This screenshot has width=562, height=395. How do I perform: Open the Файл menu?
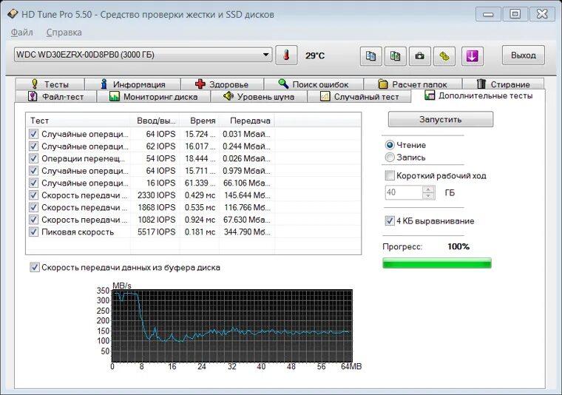click(22, 33)
